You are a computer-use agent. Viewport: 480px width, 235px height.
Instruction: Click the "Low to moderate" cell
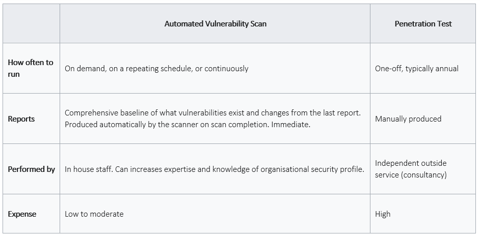tap(94, 214)
